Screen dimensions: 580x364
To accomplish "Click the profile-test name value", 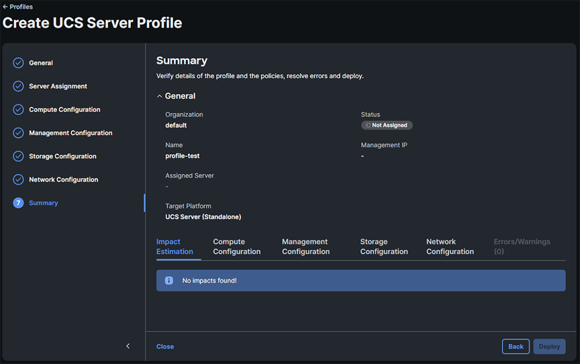I will (183, 156).
